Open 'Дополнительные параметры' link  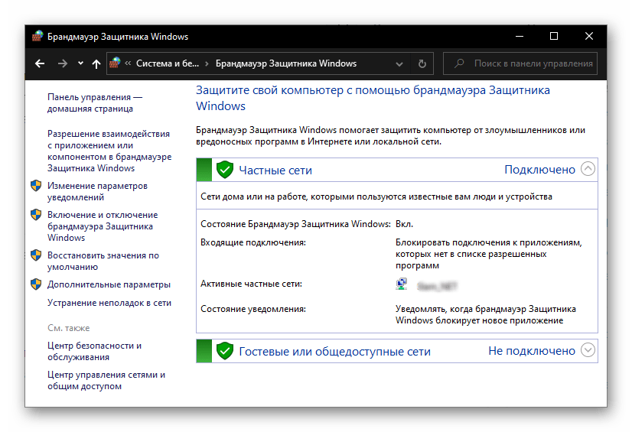tap(109, 284)
